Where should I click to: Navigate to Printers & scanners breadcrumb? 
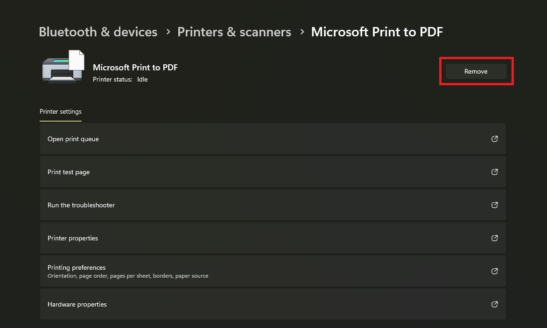[234, 32]
